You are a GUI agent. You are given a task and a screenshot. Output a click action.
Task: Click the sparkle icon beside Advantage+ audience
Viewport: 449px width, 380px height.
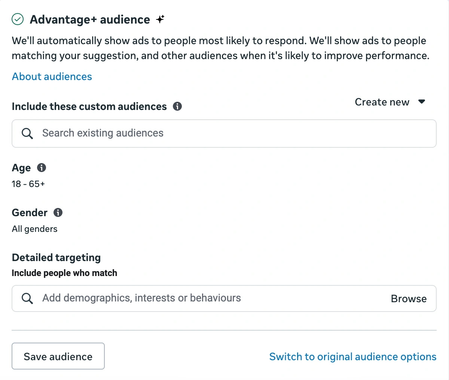tap(160, 19)
